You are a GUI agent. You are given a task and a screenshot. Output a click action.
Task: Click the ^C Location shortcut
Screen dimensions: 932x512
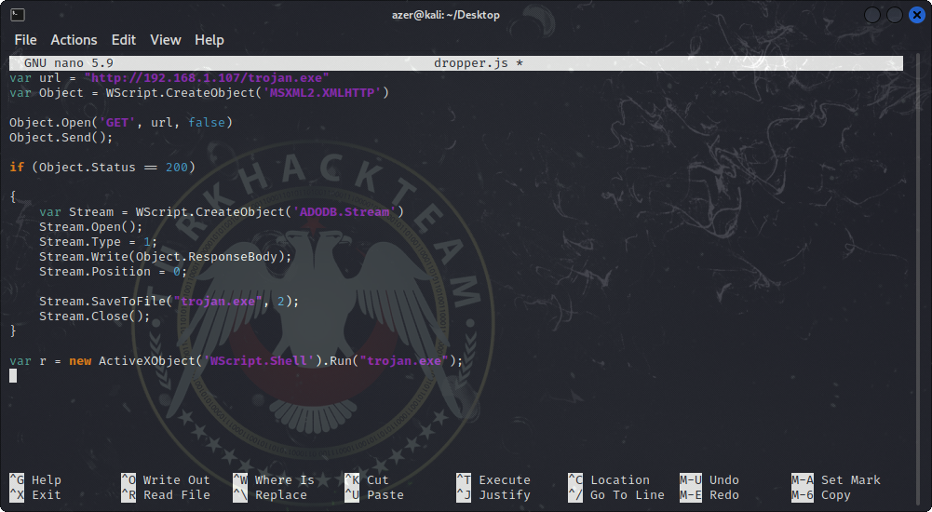point(609,480)
